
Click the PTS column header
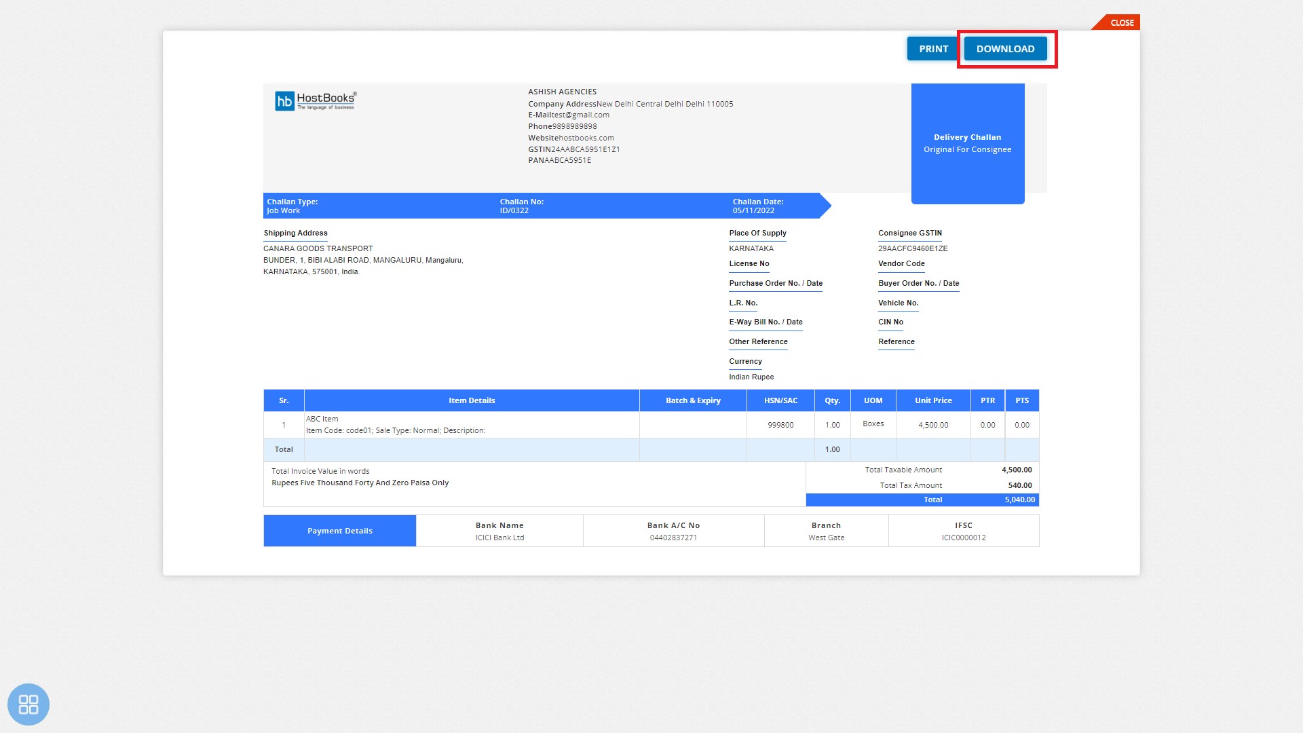coord(1022,400)
